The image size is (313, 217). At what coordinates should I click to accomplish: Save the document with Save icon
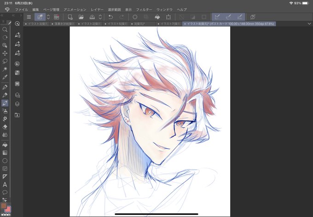[x=92, y=17]
